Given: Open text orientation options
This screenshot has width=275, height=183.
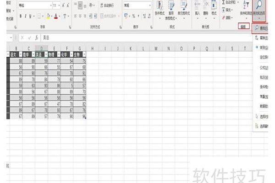Looking at the screenshot, I should coord(91,5).
